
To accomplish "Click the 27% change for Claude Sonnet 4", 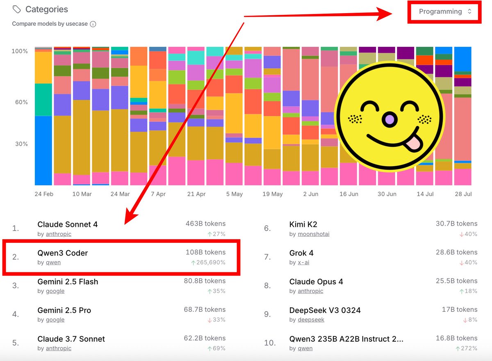I will (216, 234).
